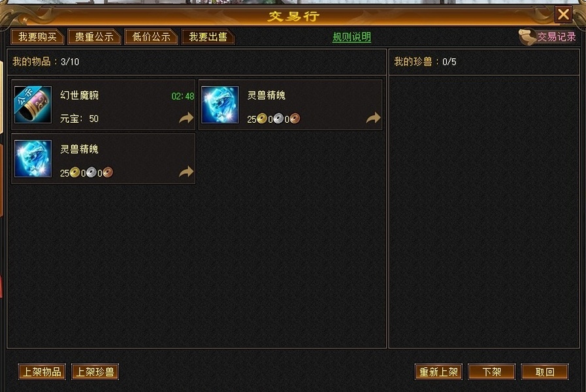Click the top-row 灵兽精魄 crystal icon
This screenshot has width=586, height=392.
(220, 105)
